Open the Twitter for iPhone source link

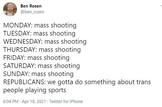pyautogui.click(x=66, y=102)
